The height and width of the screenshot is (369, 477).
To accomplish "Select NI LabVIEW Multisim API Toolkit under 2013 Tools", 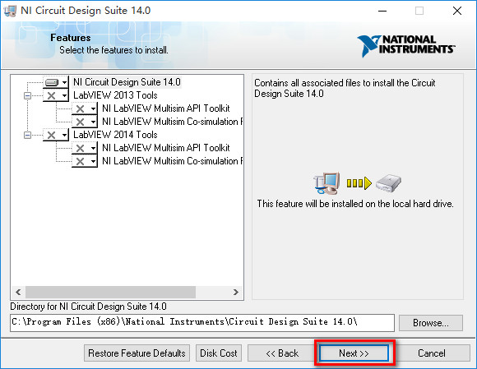I will click(x=166, y=108).
